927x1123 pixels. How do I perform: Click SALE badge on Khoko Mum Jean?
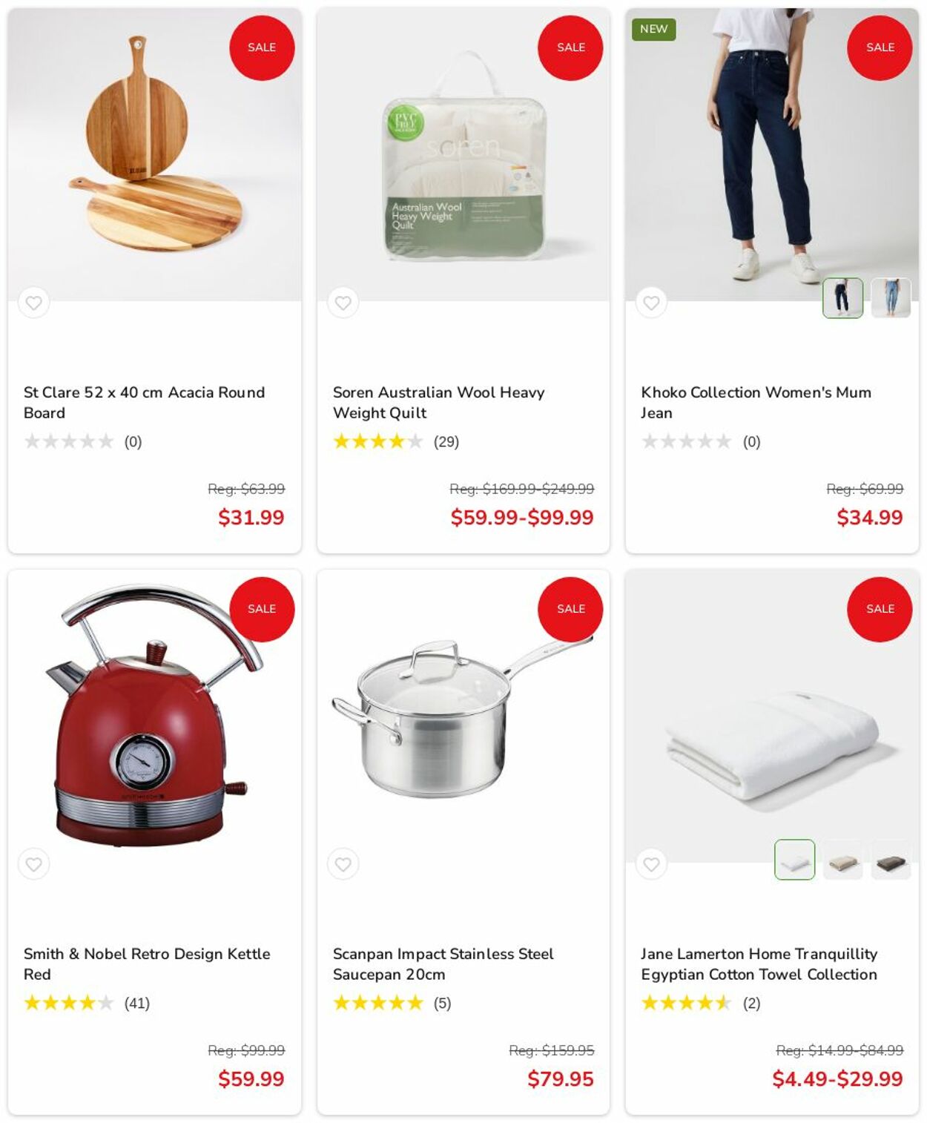coord(880,47)
